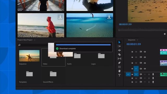
Task: Lock video track V4
Action: pyautogui.click(x=132, y=52)
